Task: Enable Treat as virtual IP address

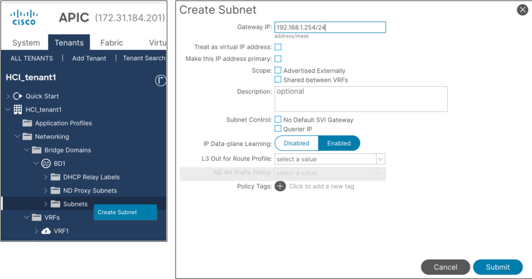Action: click(278, 47)
